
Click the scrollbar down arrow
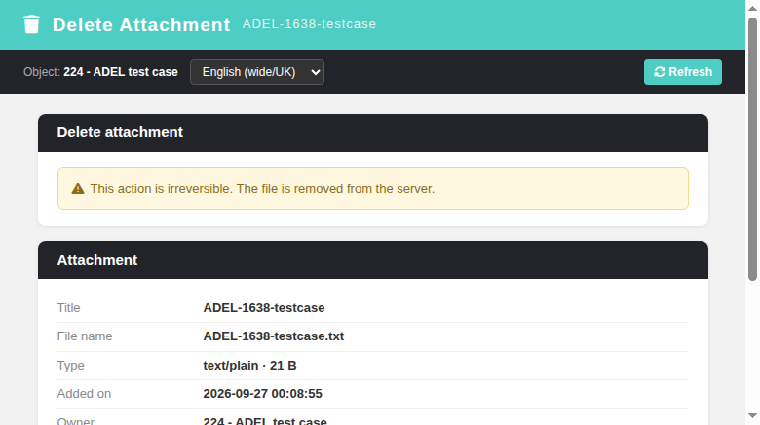(752, 416)
